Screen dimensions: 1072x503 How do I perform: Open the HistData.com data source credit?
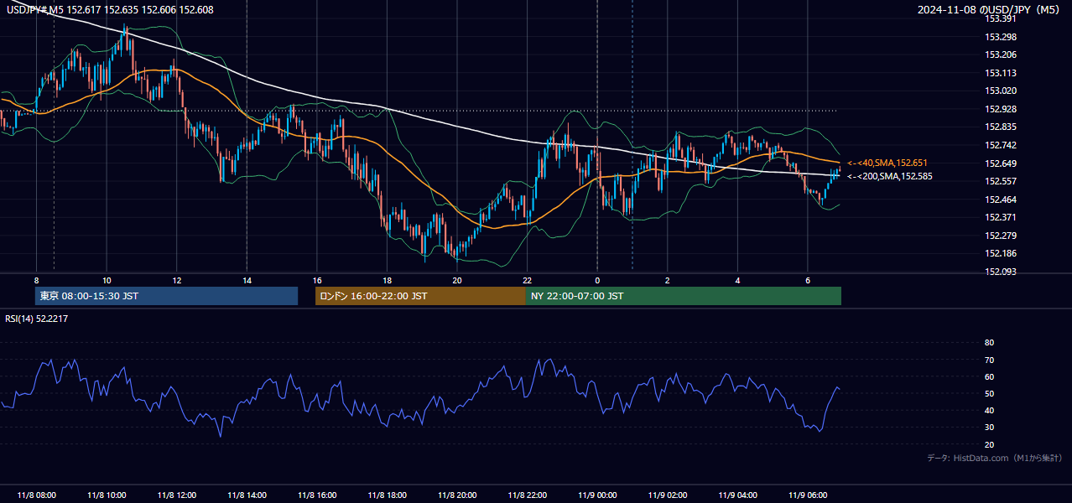994,458
